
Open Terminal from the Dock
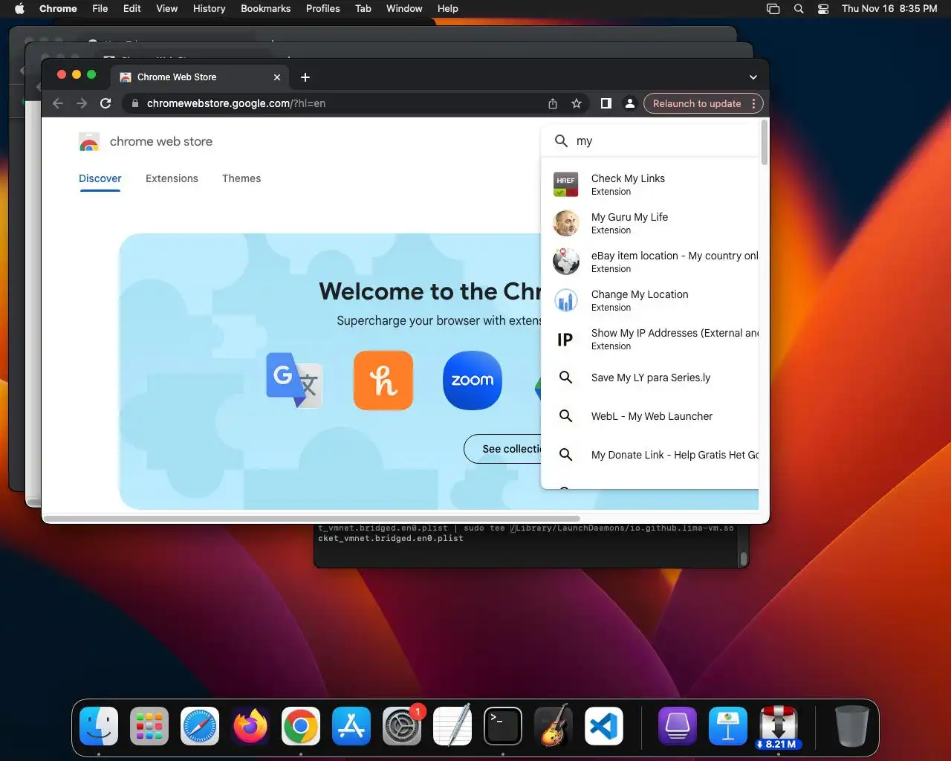(503, 726)
